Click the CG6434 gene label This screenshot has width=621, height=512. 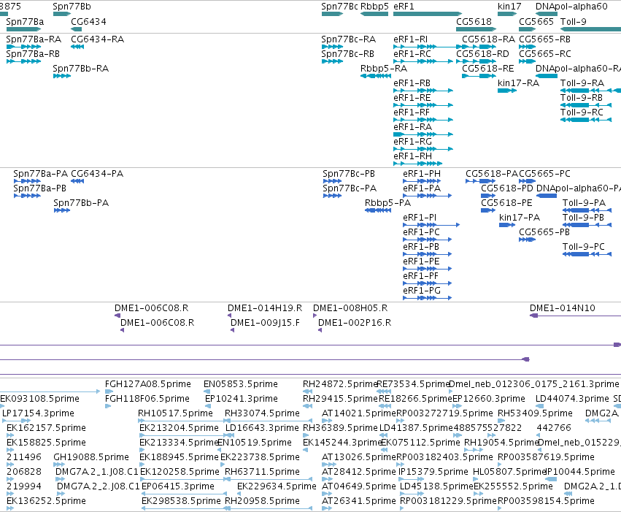point(88,22)
